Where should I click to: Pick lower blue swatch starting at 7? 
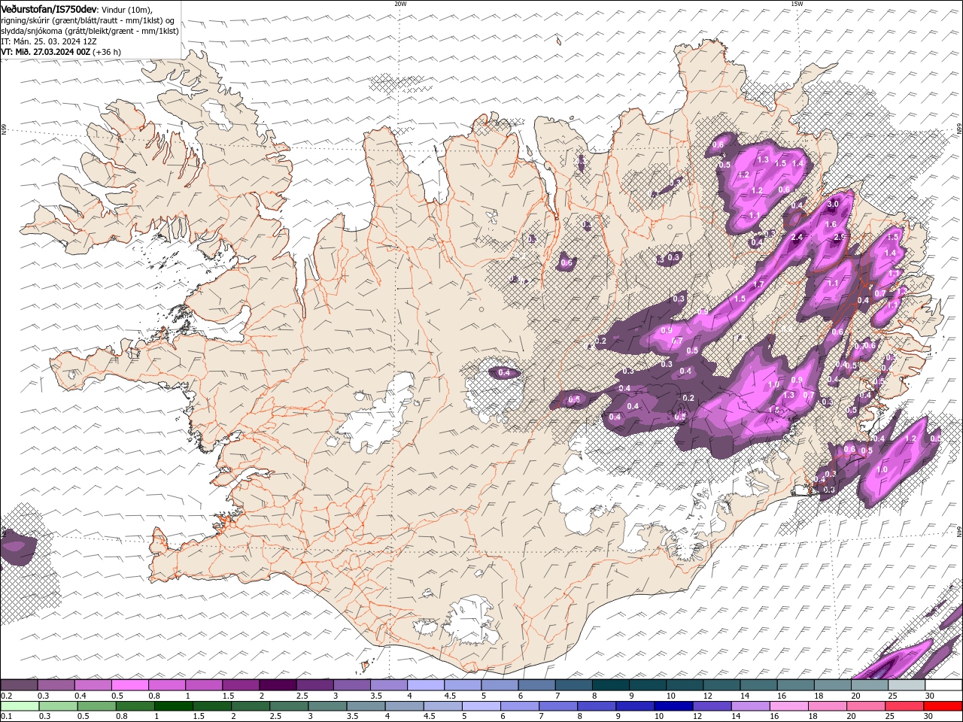tap(557, 706)
